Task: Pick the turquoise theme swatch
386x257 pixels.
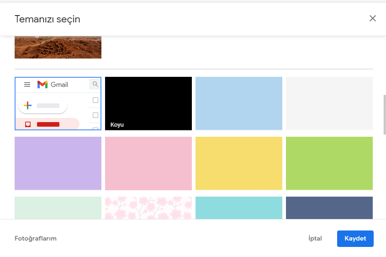Action: pos(239,208)
